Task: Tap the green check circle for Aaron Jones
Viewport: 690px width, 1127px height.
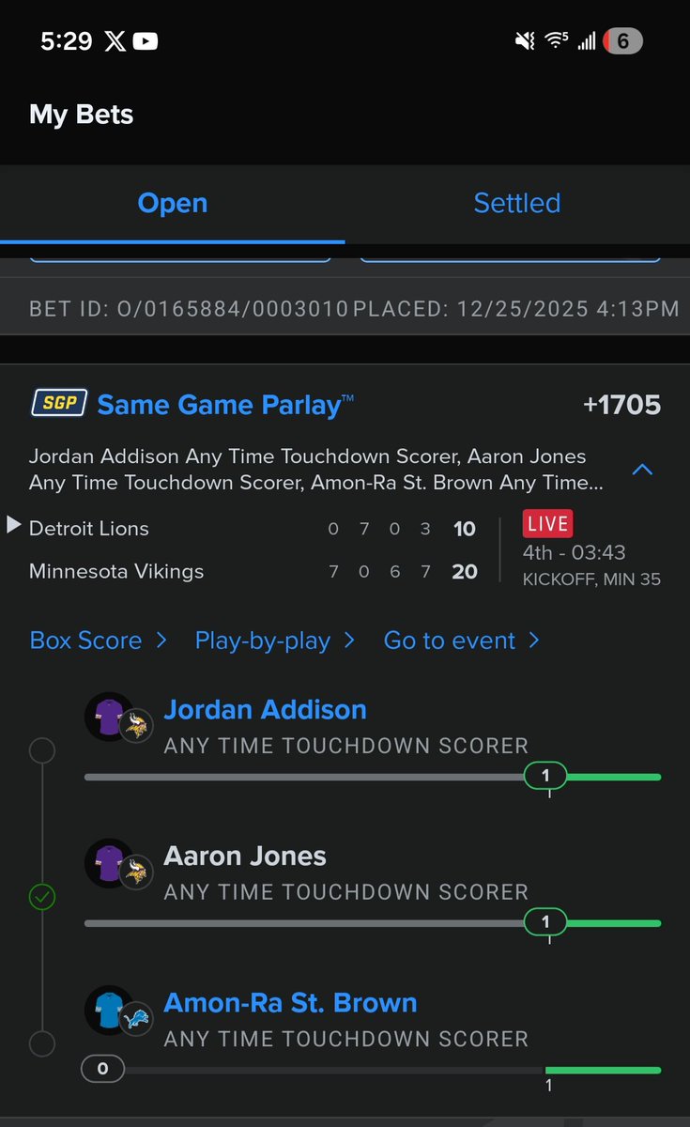Action: tap(42, 897)
